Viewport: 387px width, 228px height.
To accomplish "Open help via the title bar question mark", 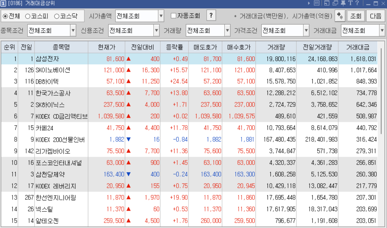I will click(357, 3).
